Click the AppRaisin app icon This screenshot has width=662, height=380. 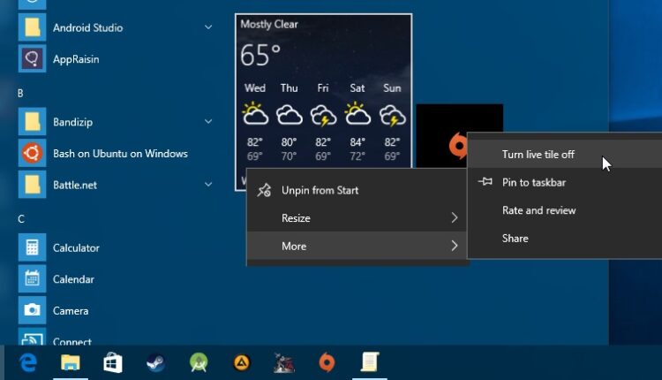(32, 58)
